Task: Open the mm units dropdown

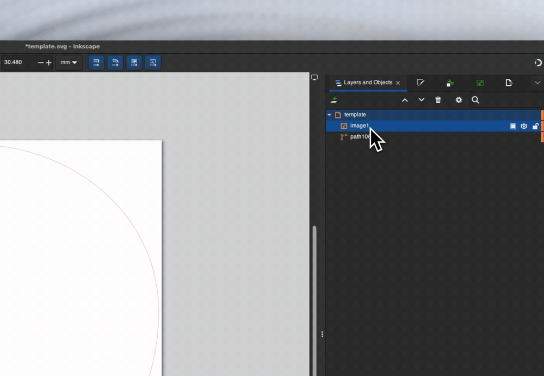Action: 69,62
